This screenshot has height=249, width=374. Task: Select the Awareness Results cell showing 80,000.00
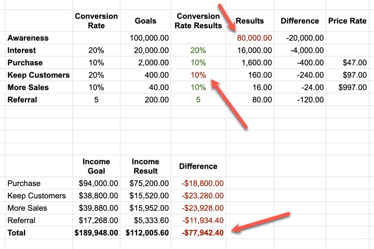(254, 38)
